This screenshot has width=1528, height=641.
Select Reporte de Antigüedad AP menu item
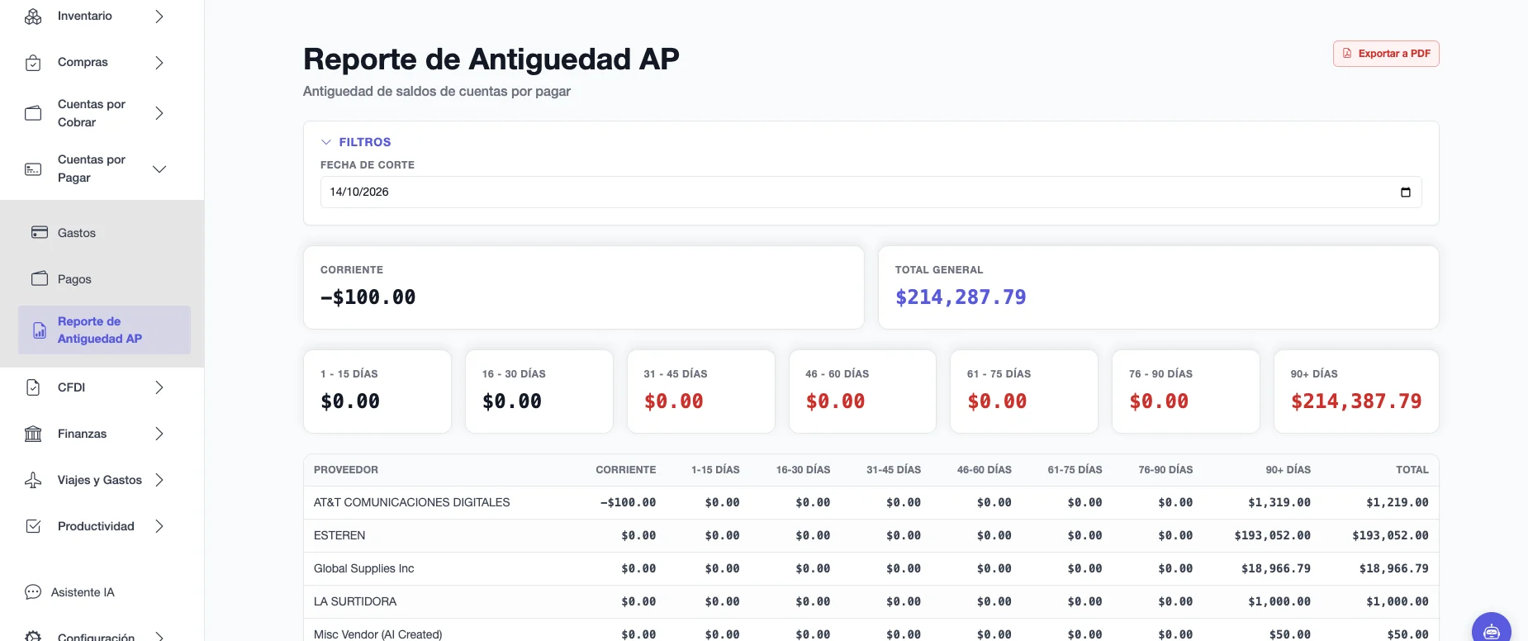(104, 330)
